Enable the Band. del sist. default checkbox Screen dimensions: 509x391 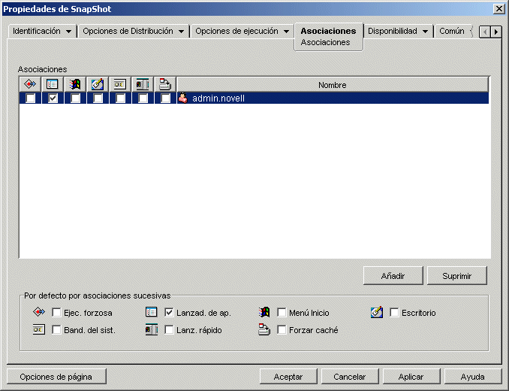click(56, 330)
